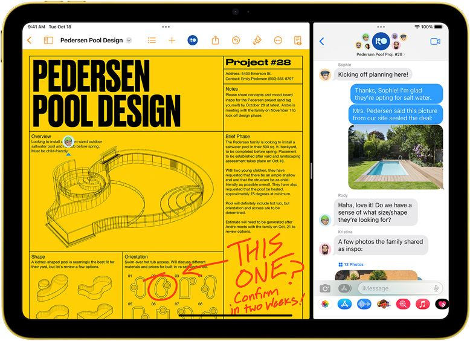Screen dimensions: 470x341
Task: Open the list outline view icon
Action: (x=152, y=40)
